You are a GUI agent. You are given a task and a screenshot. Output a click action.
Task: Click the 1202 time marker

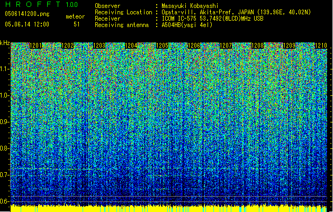[67, 46]
